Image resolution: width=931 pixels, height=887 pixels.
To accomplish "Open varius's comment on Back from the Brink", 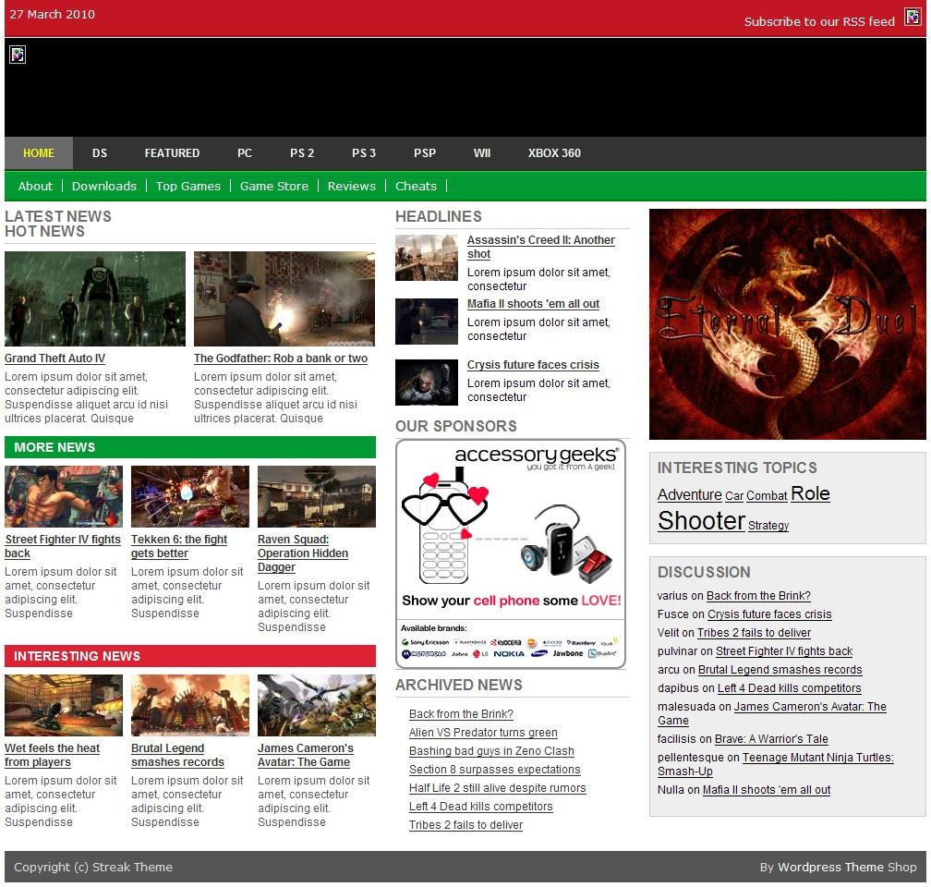I will click(x=758, y=596).
